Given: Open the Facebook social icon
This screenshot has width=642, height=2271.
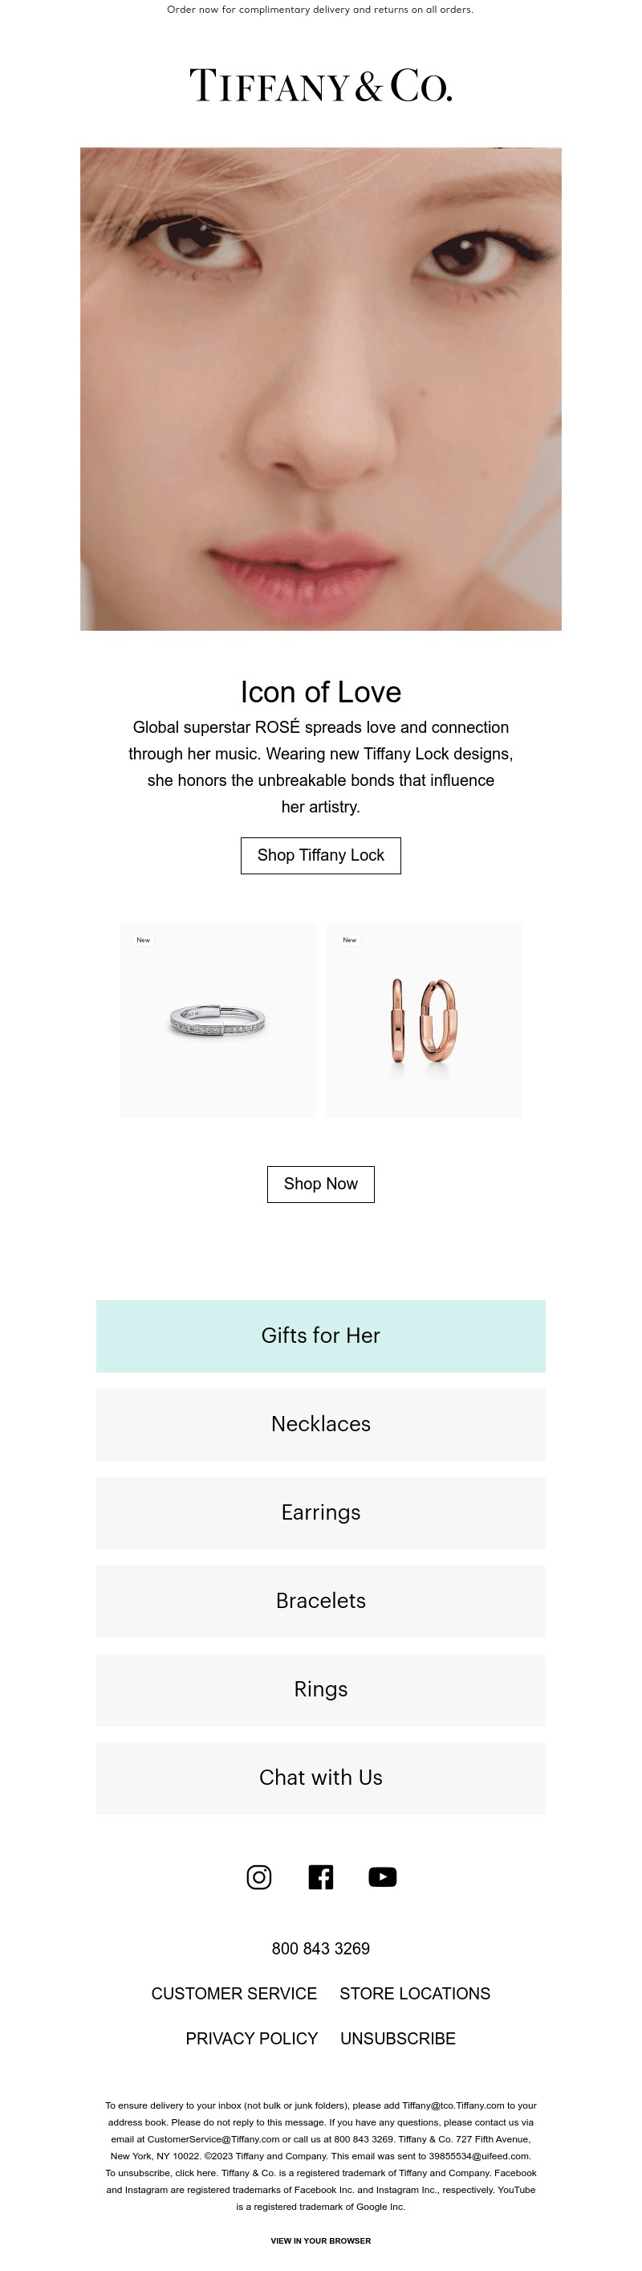Looking at the screenshot, I should [x=320, y=1877].
